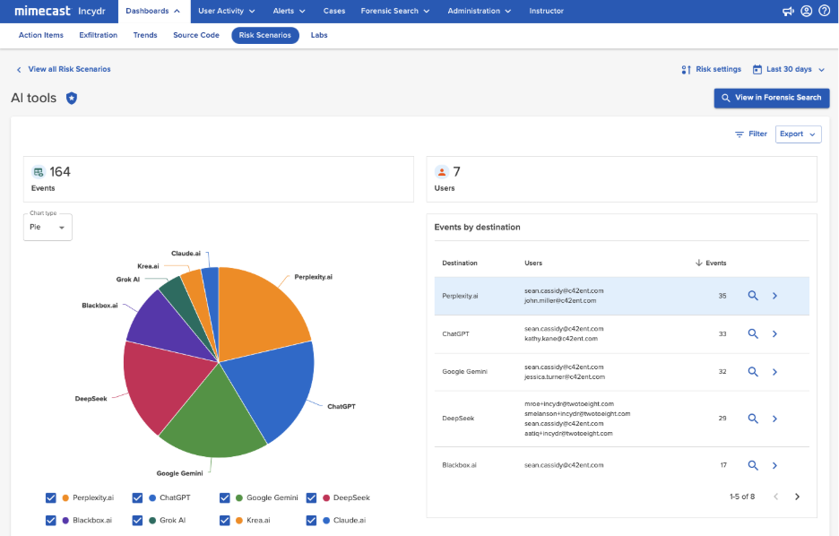Search Google Gemini row with magnifier icon

753,371
